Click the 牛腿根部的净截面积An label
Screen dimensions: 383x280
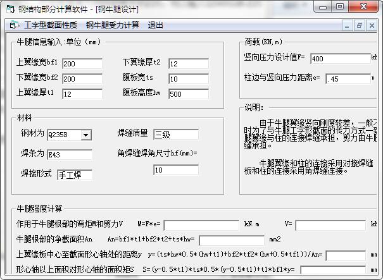coord(54,239)
